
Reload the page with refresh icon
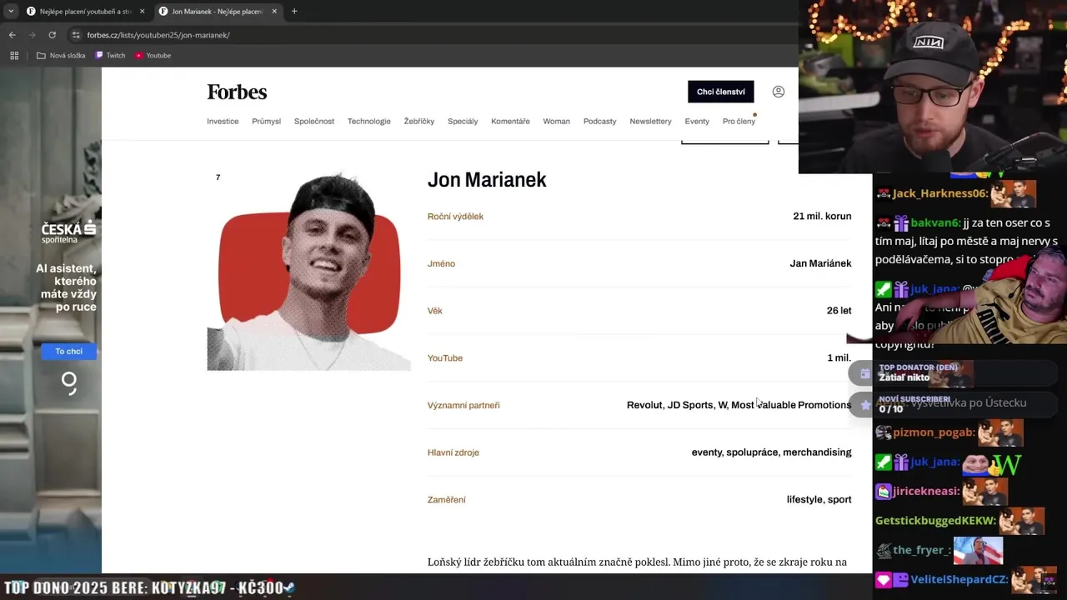pos(52,35)
